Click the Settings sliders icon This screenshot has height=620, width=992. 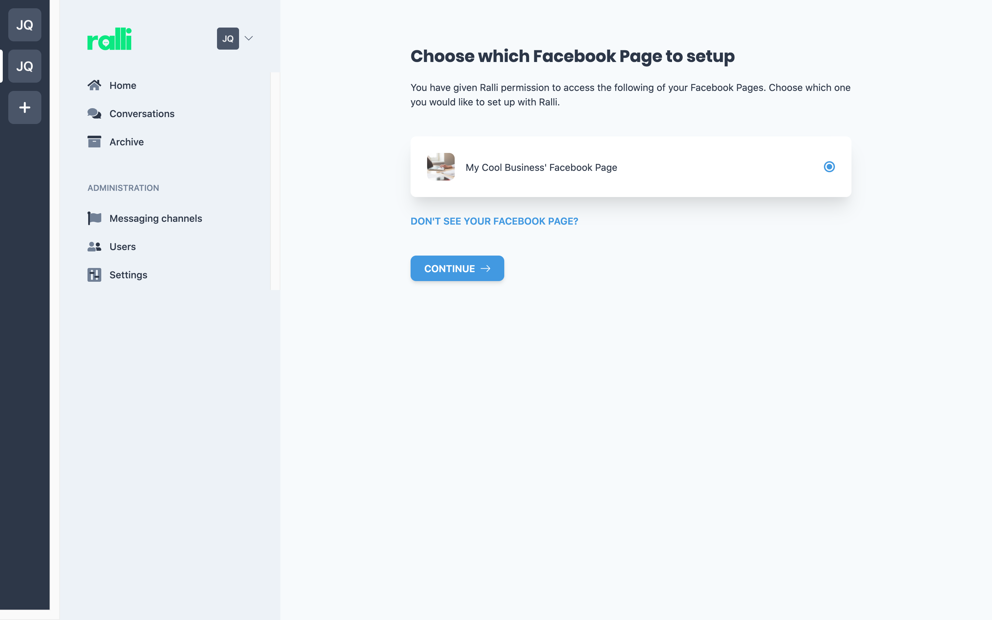tap(94, 275)
